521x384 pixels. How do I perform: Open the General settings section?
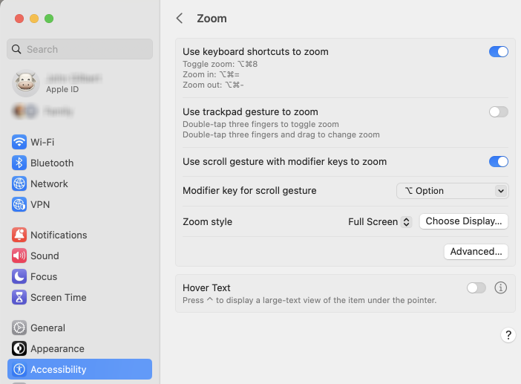47,328
